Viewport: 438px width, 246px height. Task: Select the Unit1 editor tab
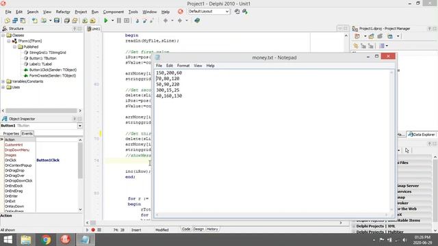tap(94, 29)
